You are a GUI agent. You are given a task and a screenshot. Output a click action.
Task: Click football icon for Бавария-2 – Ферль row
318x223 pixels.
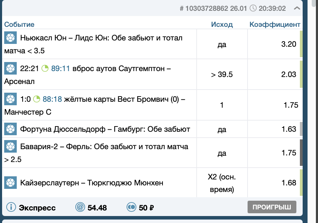click(10, 146)
